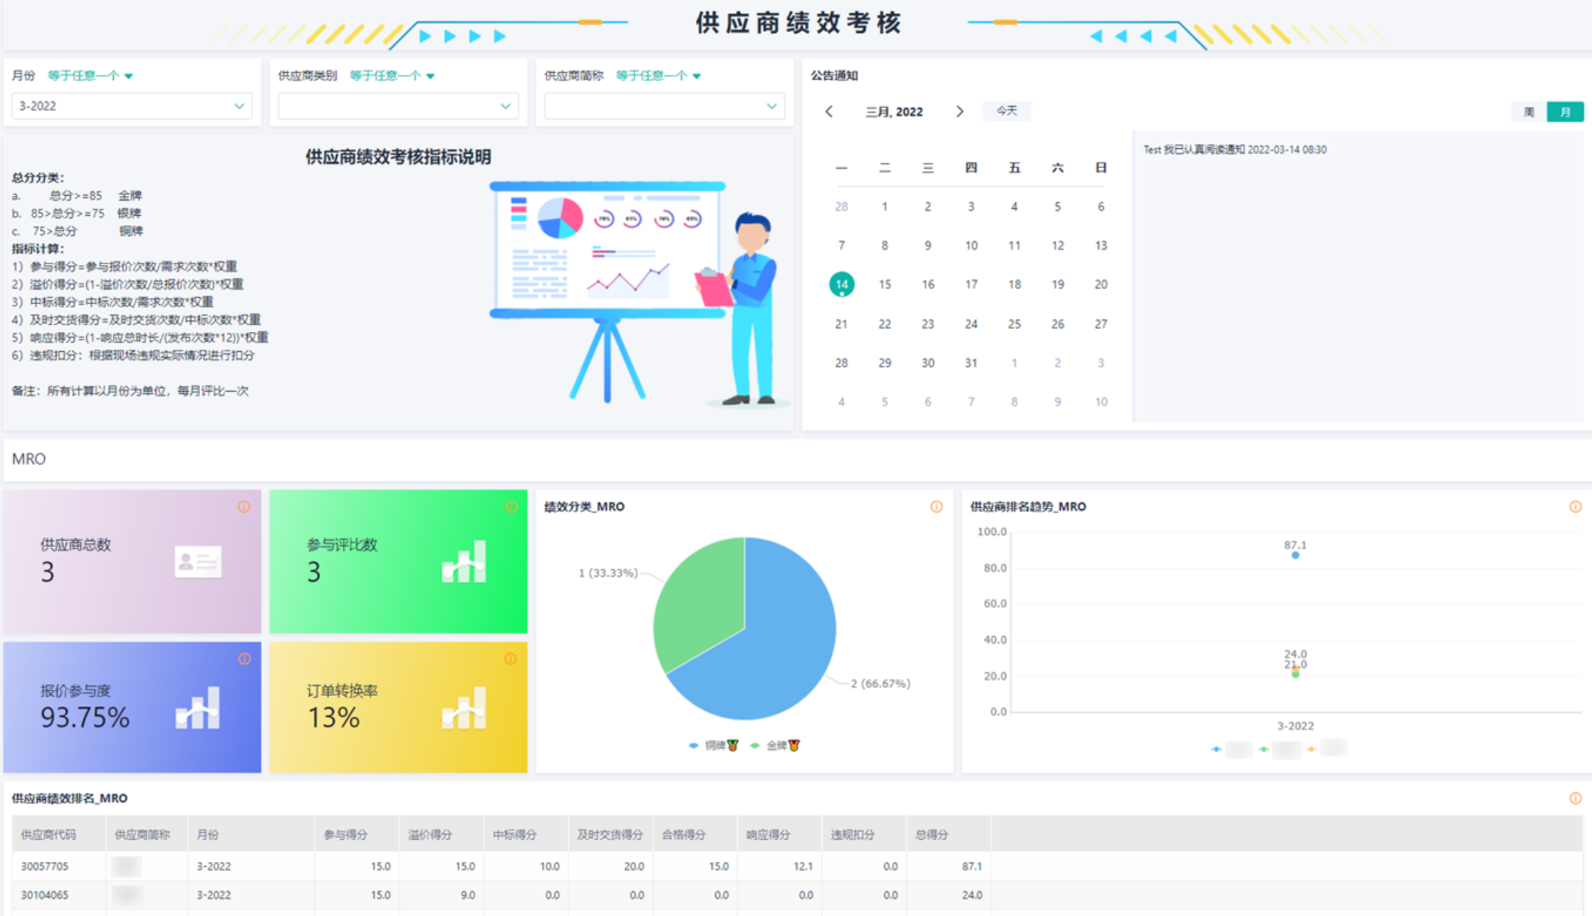Click info icon on 供应商总数 card

(x=244, y=506)
